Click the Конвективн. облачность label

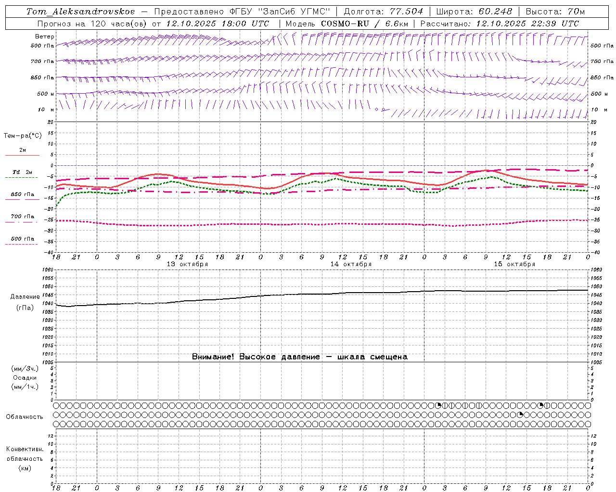pos(25,454)
